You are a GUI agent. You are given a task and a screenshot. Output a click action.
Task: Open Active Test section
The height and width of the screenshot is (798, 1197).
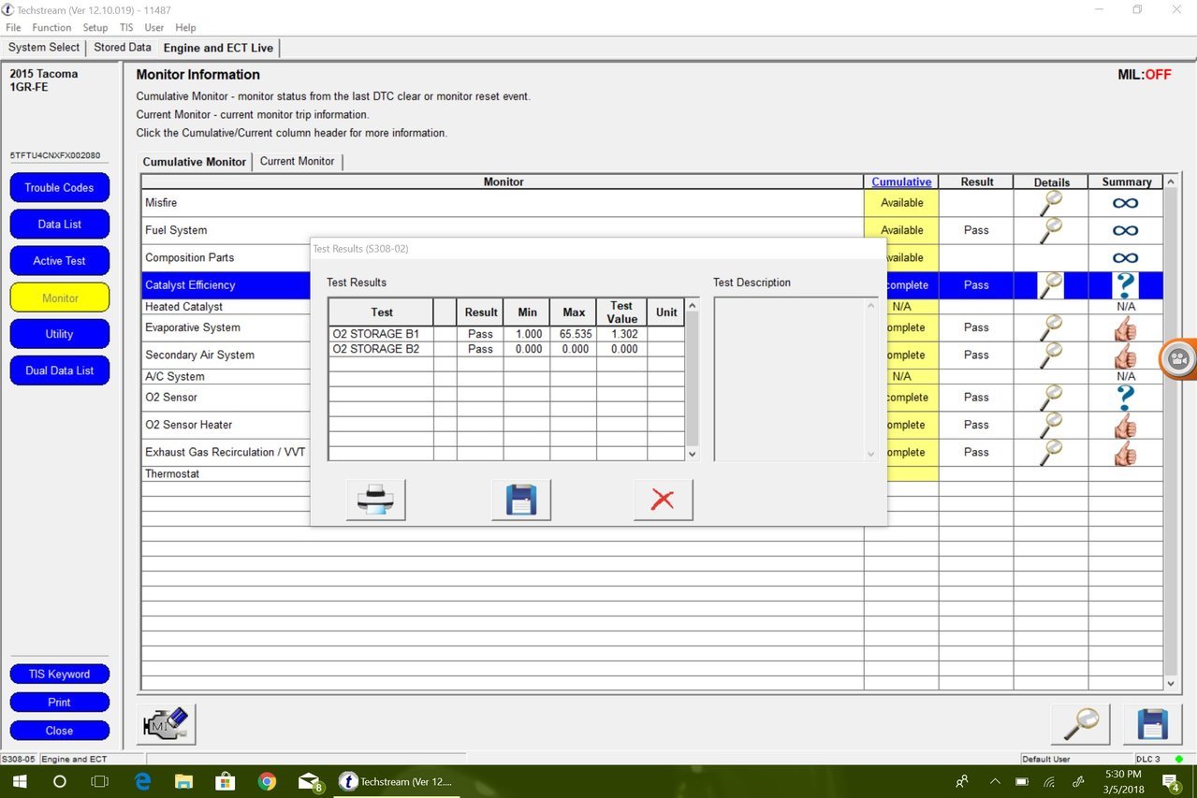point(59,261)
